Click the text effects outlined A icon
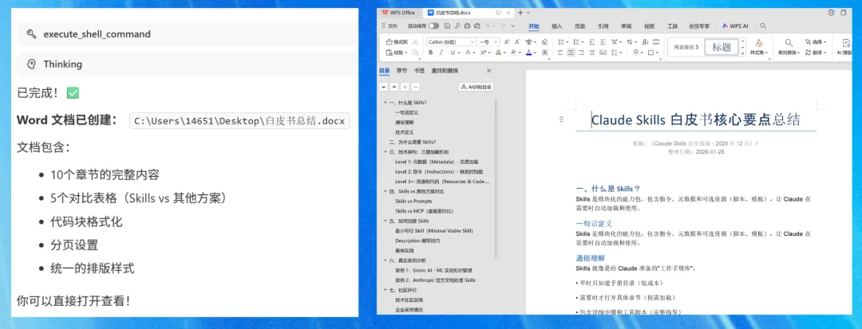This screenshot has height=329, width=862. pos(498,53)
